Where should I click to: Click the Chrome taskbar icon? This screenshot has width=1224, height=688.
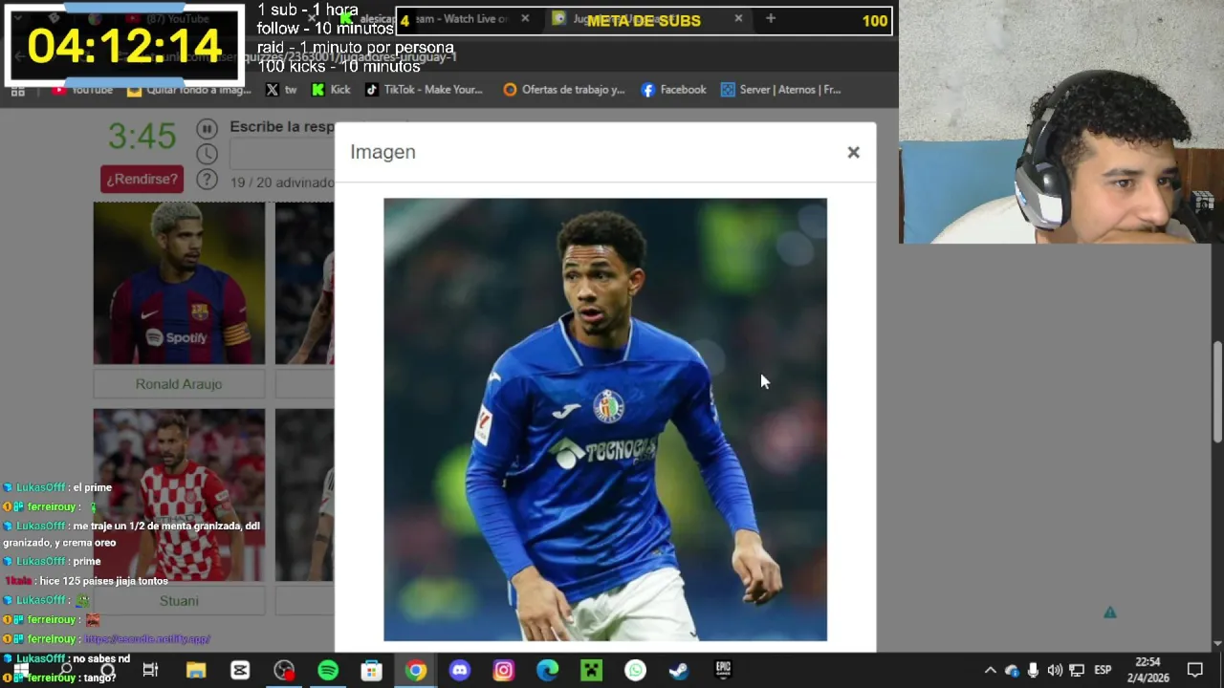[x=416, y=670]
